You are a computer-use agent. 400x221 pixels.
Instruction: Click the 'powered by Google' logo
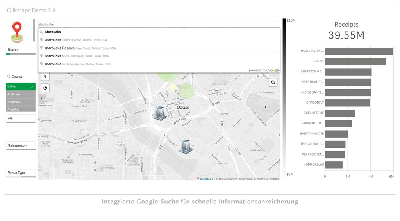click(x=264, y=70)
